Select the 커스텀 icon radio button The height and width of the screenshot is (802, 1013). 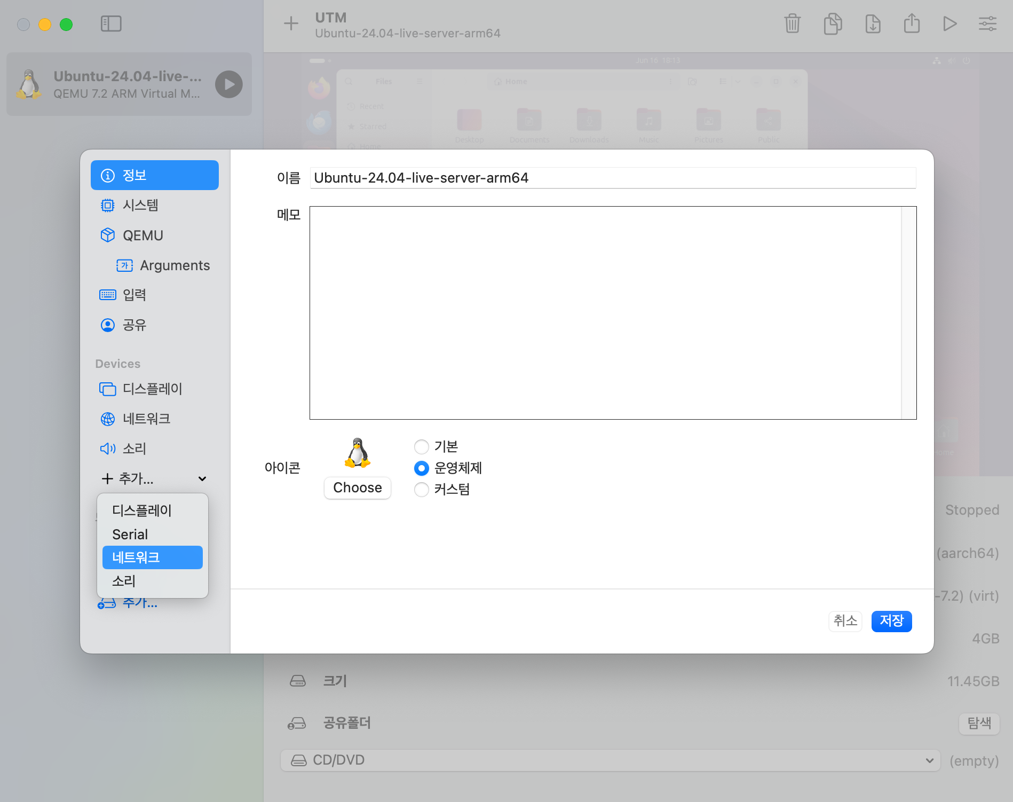pyautogui.click(x=422, y=490)
